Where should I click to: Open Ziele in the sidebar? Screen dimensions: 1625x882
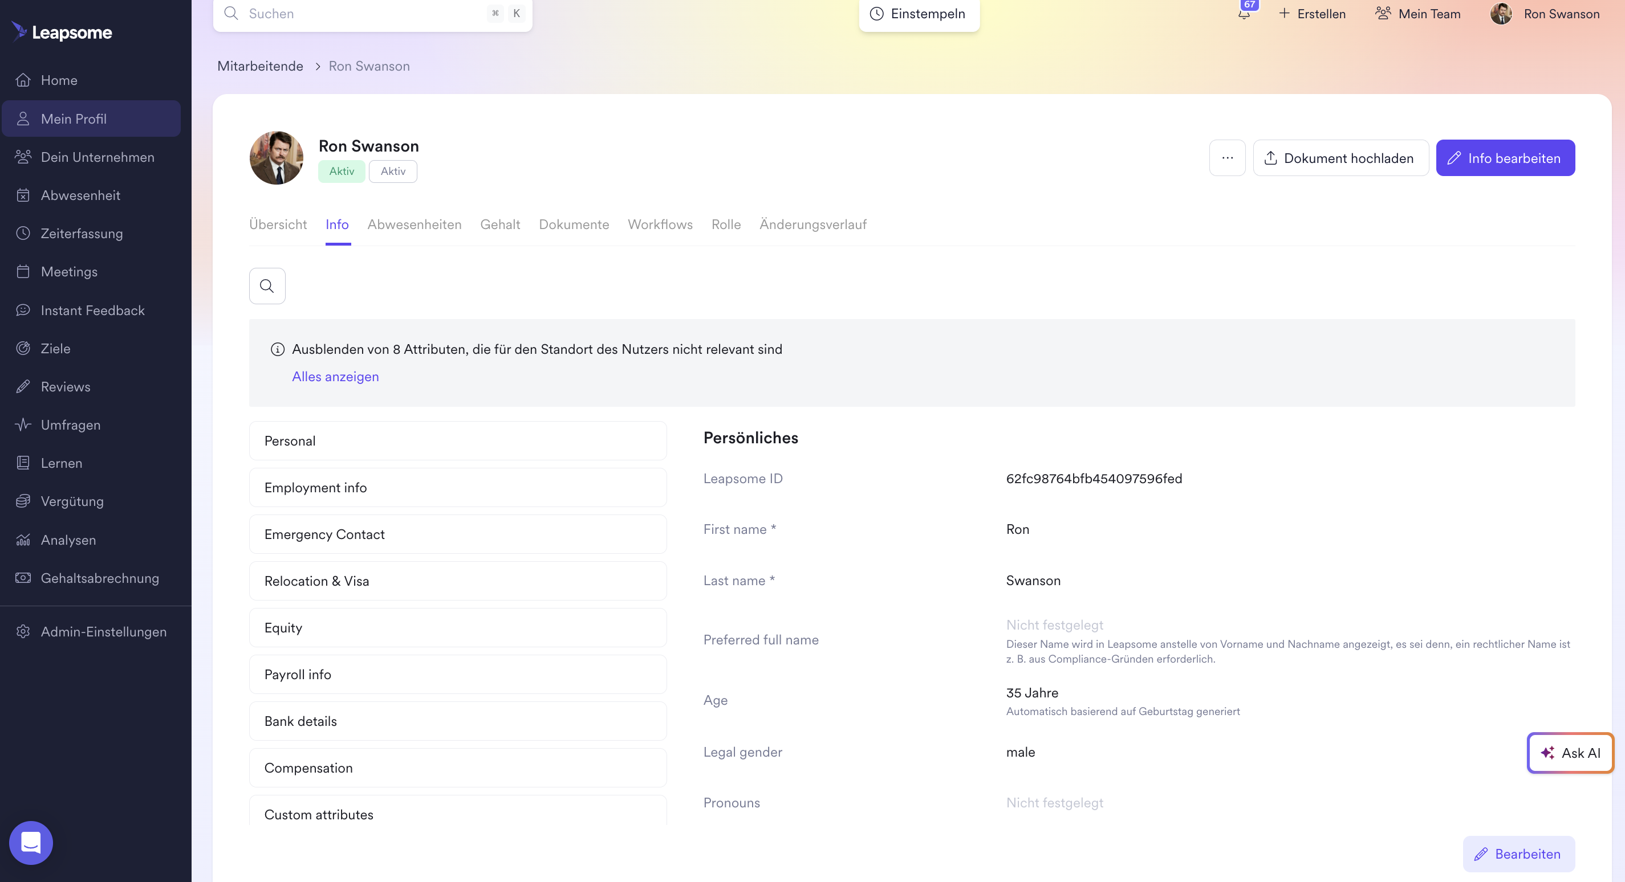click(x=55, y=348)
